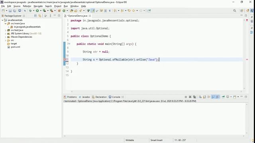Click the Debug bug icon
The height and width of the screenshot is (143, 255).
click(30, 11)
